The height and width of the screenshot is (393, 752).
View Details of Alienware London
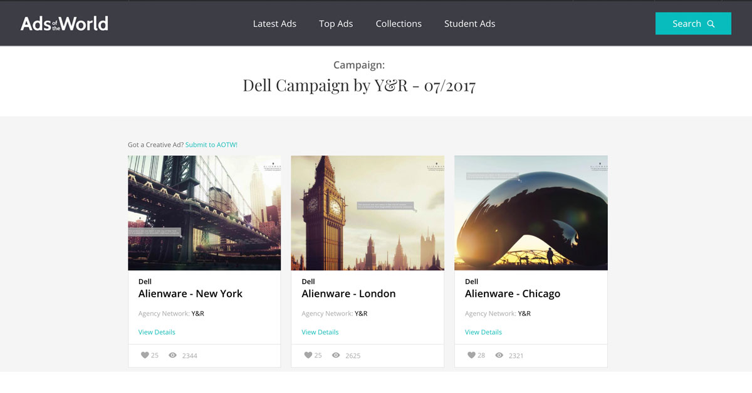click(320, 332)
